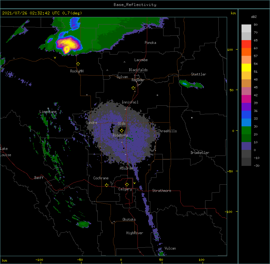The width and height of the screenshot is (270, 264).
Task: Click the 100 tick on the bottom axis
Action: (201, 260)
